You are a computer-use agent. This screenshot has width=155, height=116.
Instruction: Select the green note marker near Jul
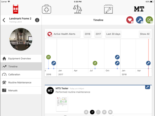click(x=95, y=63)
